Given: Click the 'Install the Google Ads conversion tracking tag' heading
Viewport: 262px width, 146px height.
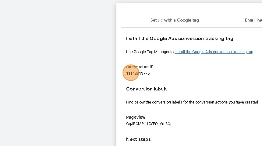Looking at the screenshot, I should pyautogui.click(x=179, y=39).
